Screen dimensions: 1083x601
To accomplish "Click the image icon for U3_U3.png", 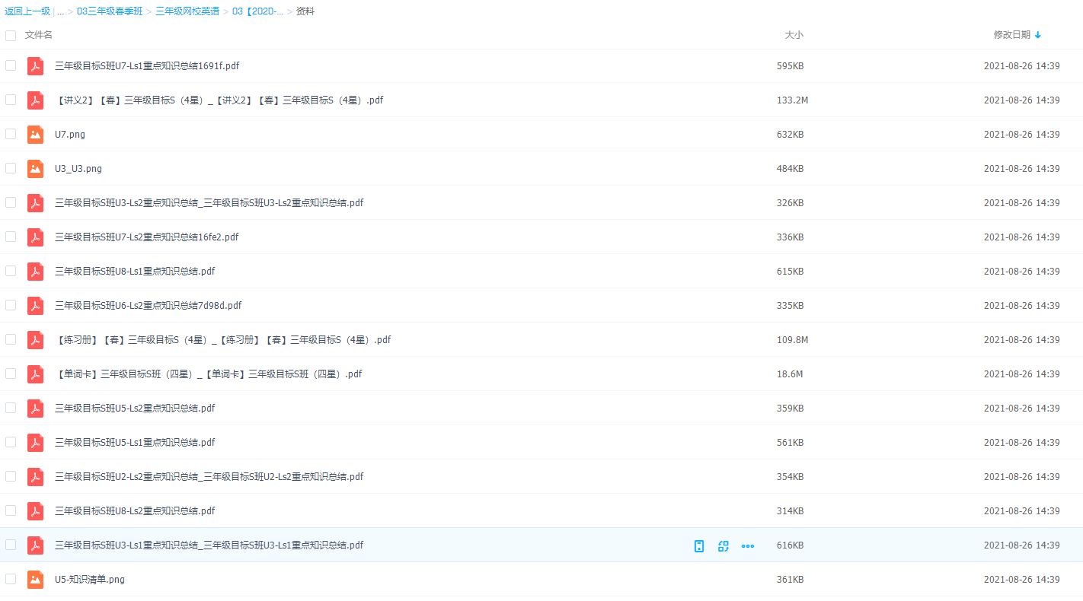I will (x=35, y=169).
